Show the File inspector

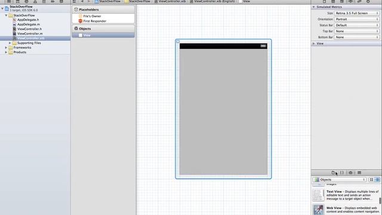pyautogui.click(x=324, y=1)
